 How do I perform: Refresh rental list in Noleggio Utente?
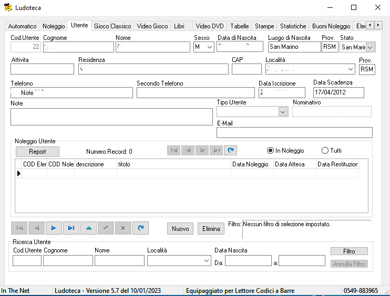click(231, 150)
